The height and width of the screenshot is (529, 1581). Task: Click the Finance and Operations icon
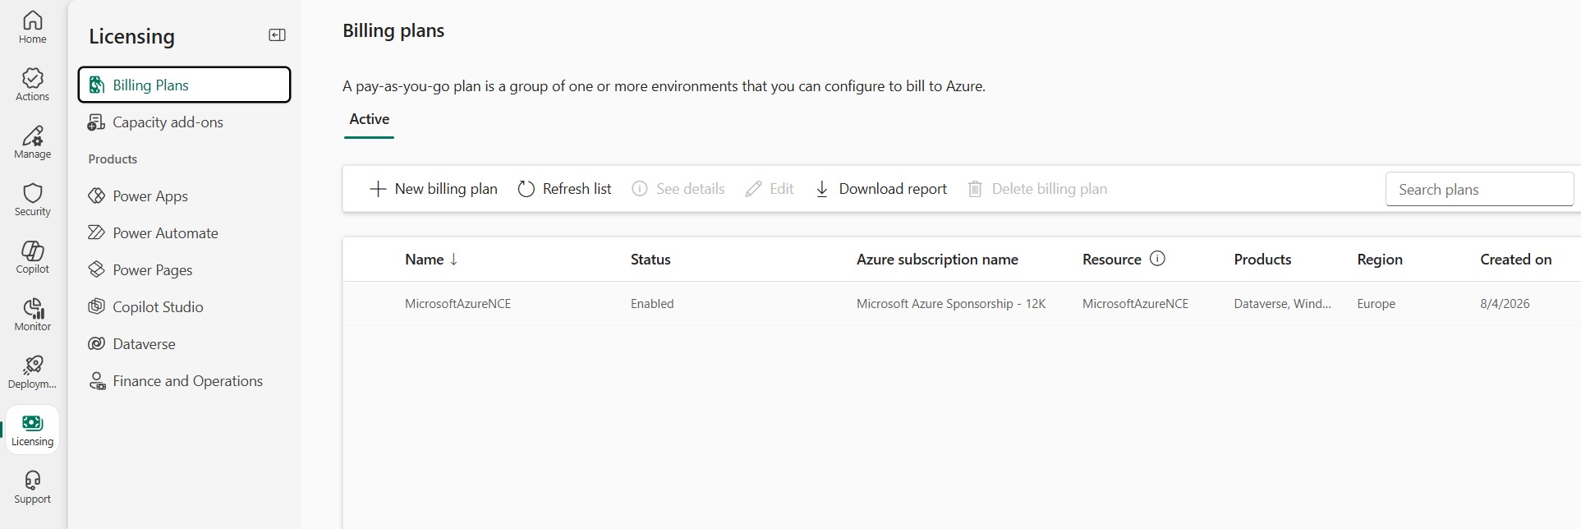tap(97, 381)
